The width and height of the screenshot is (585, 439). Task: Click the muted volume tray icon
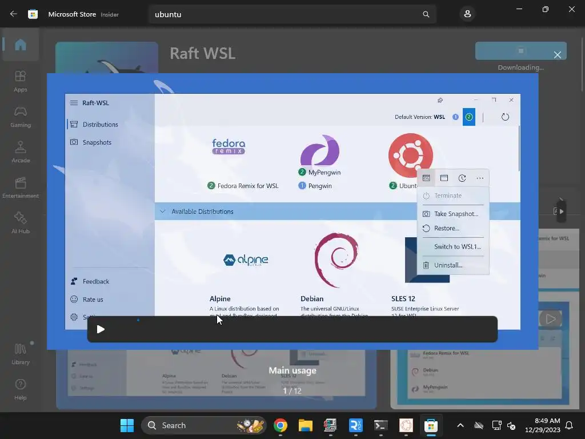tap(511, 425)
